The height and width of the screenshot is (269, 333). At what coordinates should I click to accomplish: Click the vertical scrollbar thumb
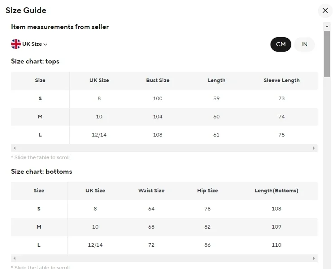click(327, 54)
